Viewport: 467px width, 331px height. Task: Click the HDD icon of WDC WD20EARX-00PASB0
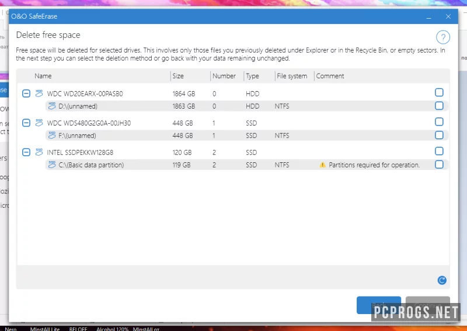pyautogui.click(x=39, y=93)
